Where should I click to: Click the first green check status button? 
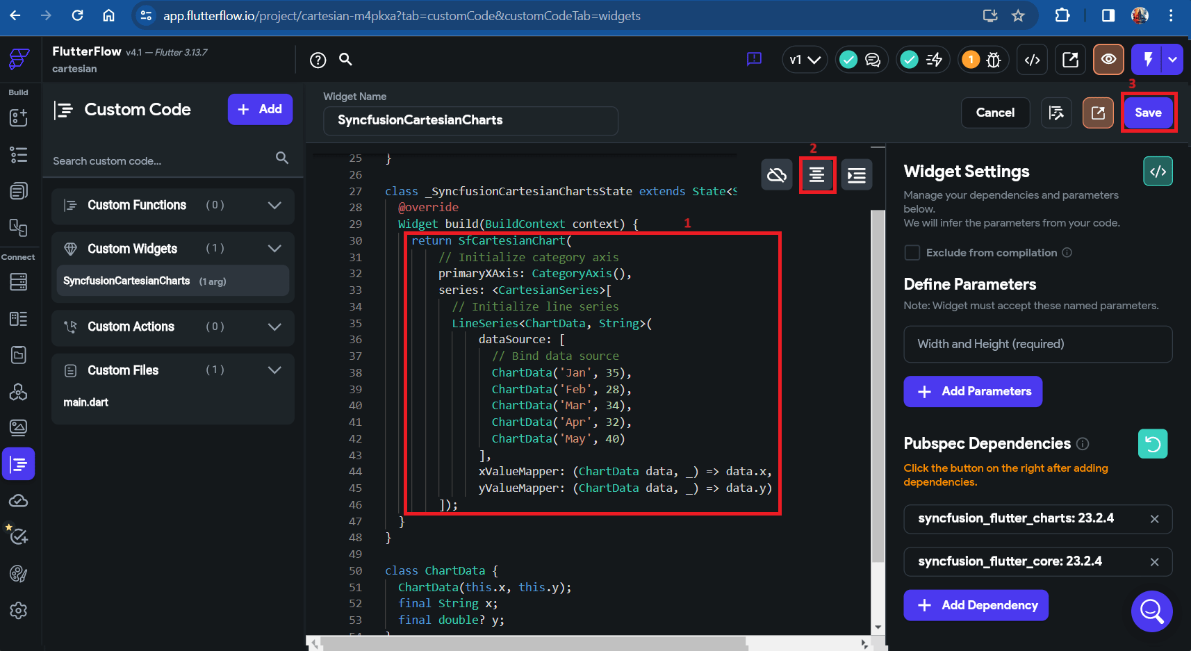tap(848, 60)
